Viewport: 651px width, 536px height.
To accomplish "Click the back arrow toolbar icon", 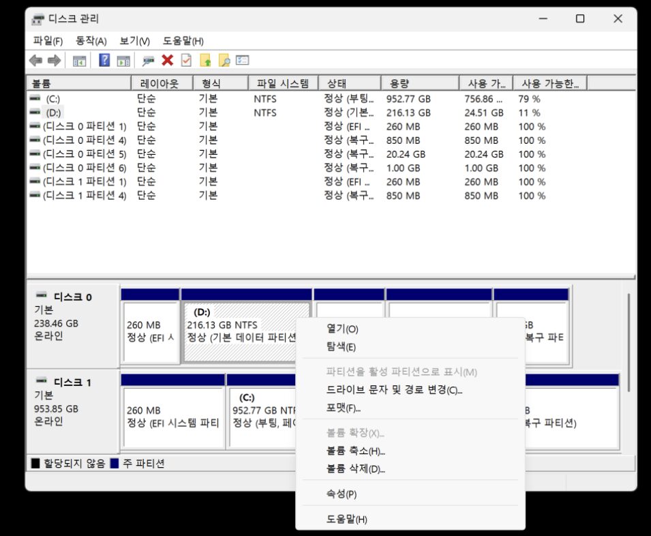I will 35,61.
